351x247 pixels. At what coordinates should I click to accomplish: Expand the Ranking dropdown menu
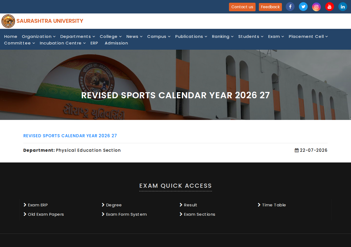pos(223,37)
